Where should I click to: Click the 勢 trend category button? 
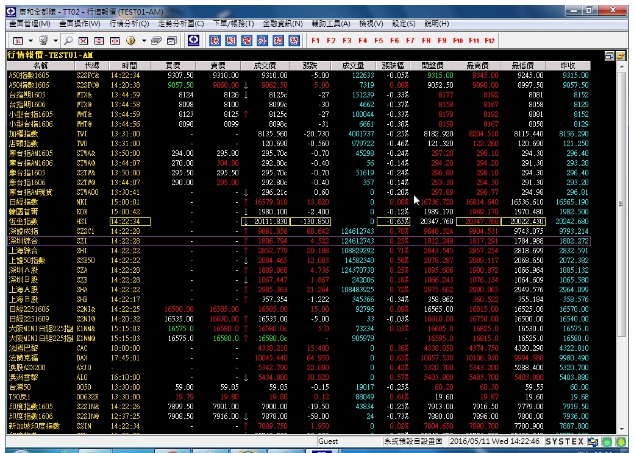coord(294,40)
